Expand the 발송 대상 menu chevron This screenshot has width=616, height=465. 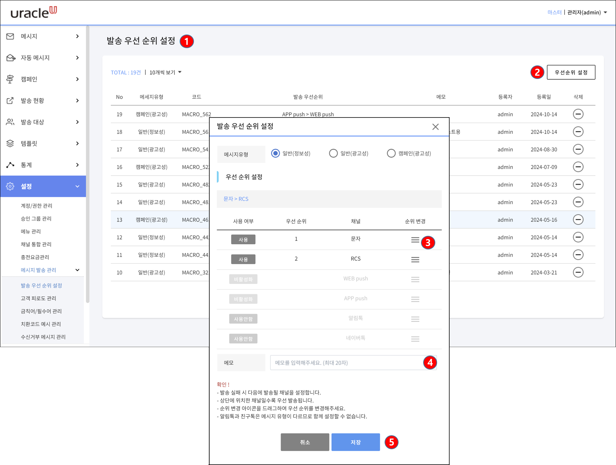[x=77, y=122]
